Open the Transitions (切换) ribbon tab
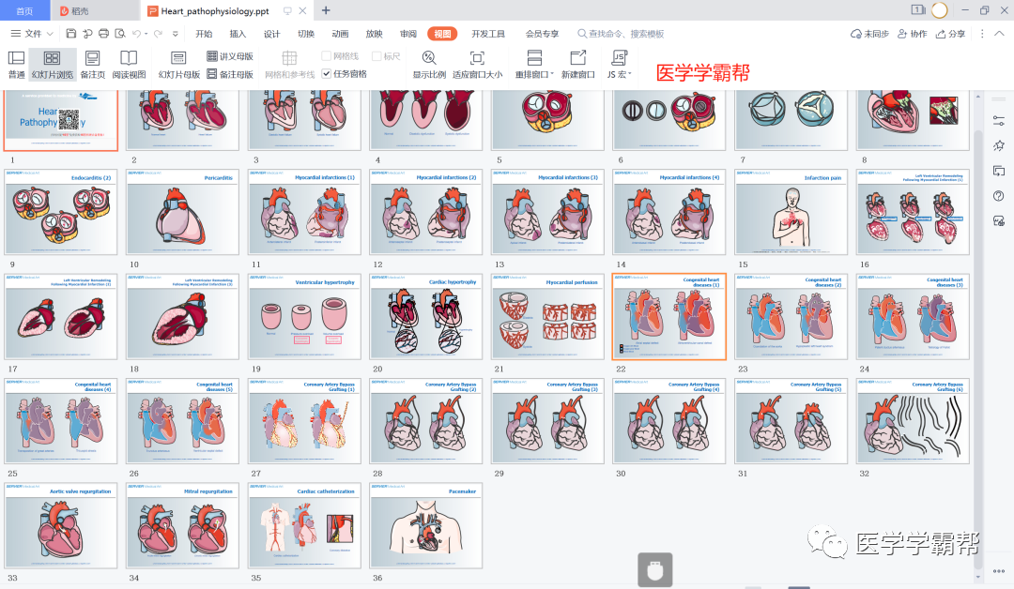Screen dimensions: 1014x589 pos(306,34)
